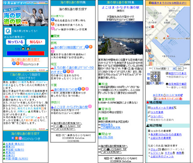Screen dimensions: 193x163
Task: Call phone number 045-776-7599
Action: pyautogui.click(x=105, y=137)
